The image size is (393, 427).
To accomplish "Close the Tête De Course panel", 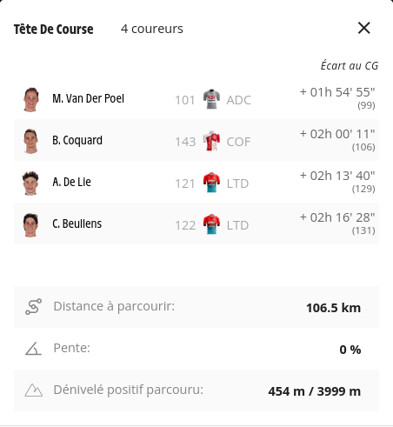I will (363, 28).
